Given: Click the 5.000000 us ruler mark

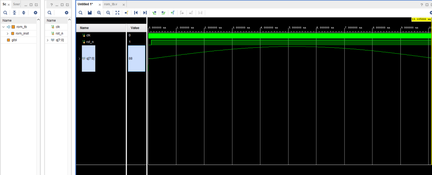Looking at the screenshot, I should (x=297, y=28).
